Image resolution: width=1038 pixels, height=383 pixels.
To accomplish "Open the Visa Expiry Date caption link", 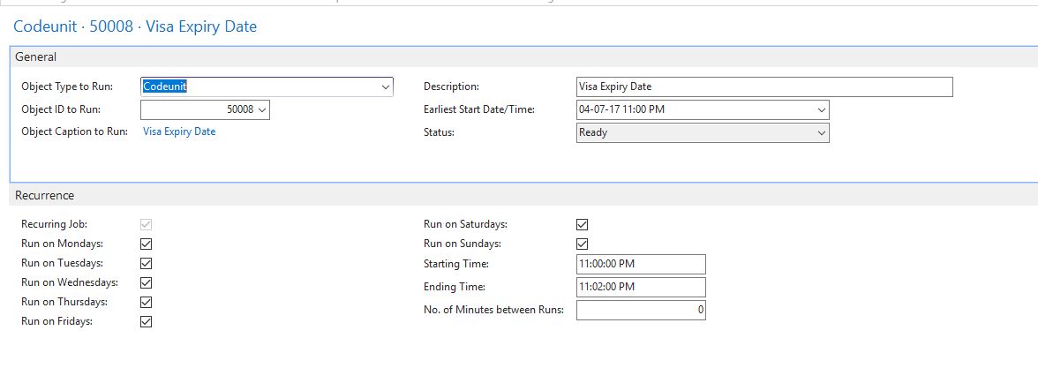I will pos(179,131).
